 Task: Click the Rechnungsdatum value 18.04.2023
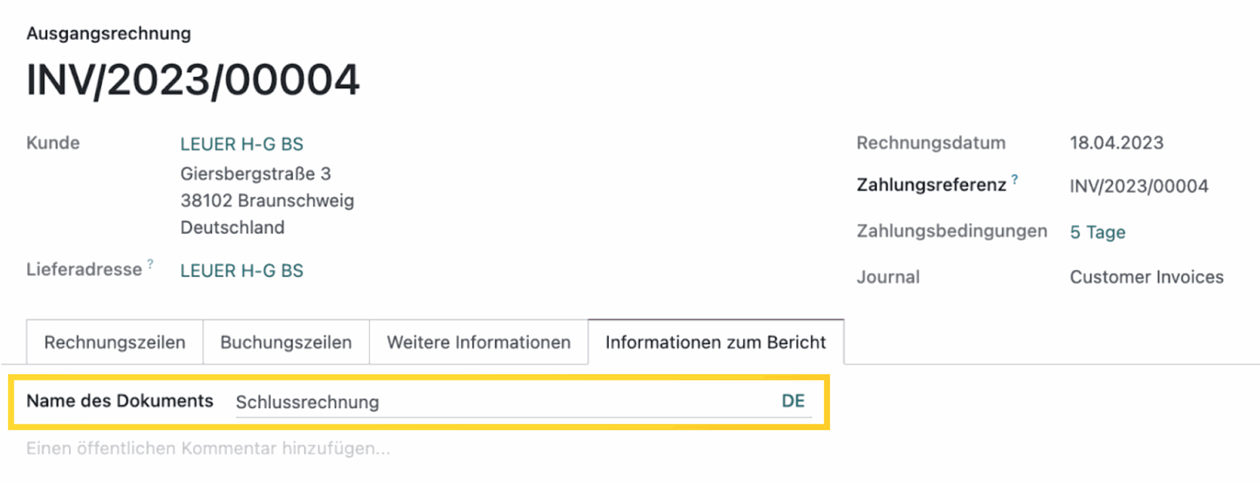tap(1116, 143)
